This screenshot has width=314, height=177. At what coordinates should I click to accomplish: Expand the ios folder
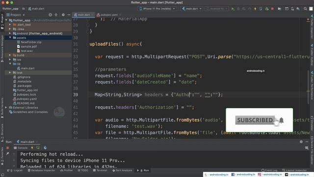click(x=10, y=59)
